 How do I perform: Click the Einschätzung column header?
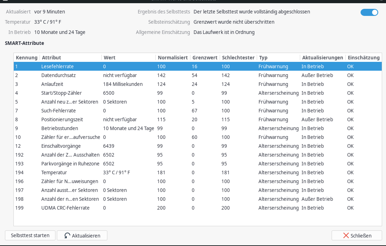coord(364,57)
